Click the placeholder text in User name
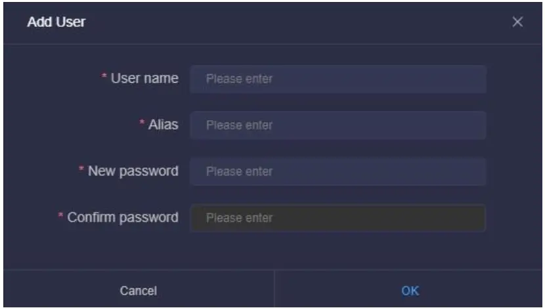 click(x=239, y=79)
